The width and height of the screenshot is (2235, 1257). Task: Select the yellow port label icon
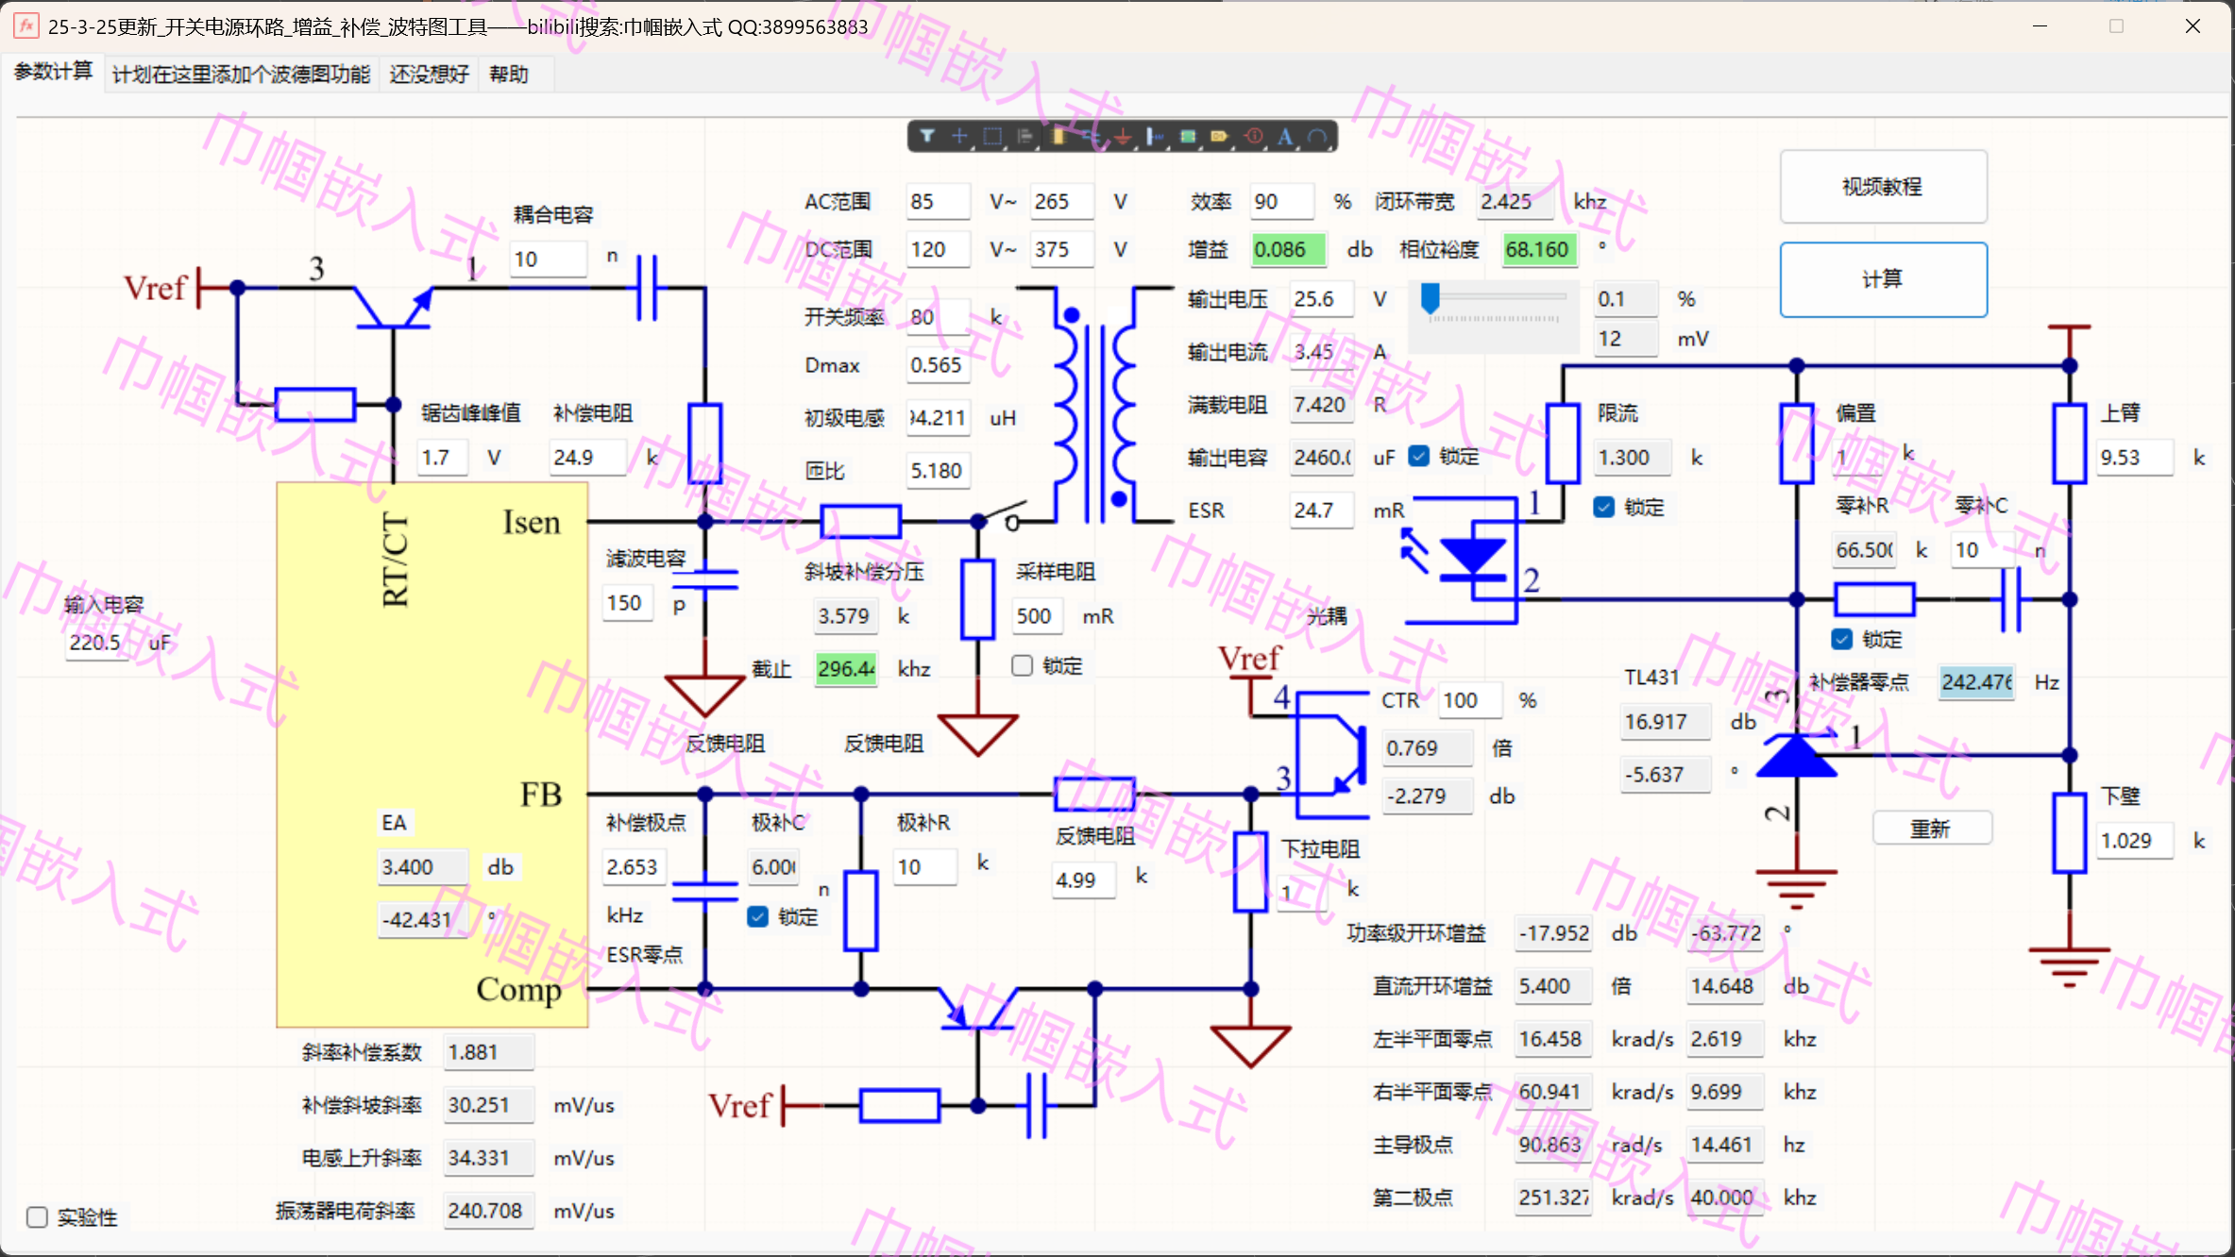click(1220, 137)
